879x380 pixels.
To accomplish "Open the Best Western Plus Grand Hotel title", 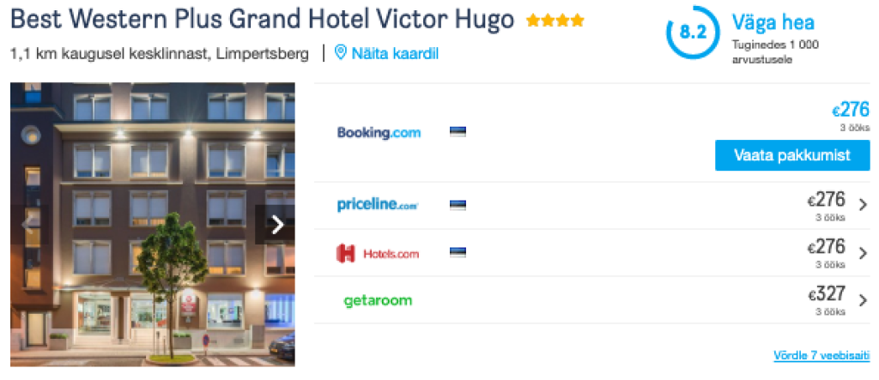I will pos(262,21).
